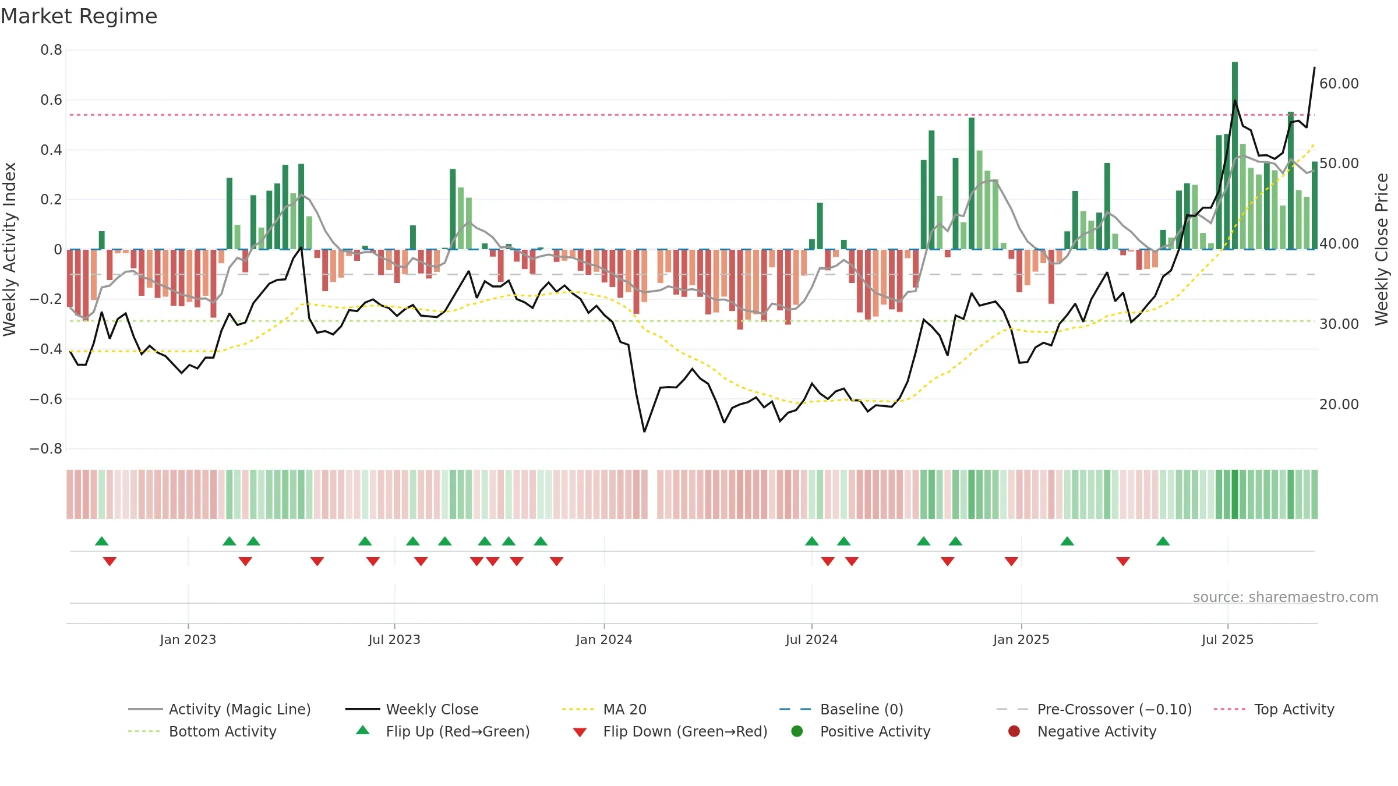Click the Jul 2025 x-axis label

click(x=1227, y=639)
